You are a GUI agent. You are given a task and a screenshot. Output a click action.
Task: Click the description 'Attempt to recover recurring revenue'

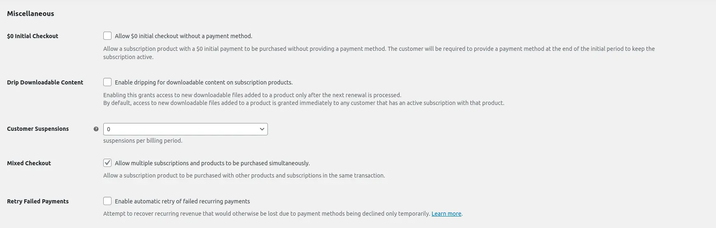click(x=267, y=214)
